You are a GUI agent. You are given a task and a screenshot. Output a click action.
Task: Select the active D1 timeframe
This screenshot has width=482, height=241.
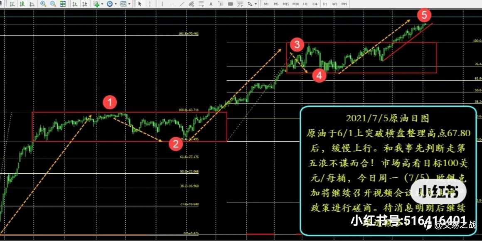pos(325,4)
